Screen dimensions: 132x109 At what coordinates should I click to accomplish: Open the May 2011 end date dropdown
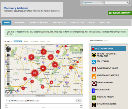32,101
